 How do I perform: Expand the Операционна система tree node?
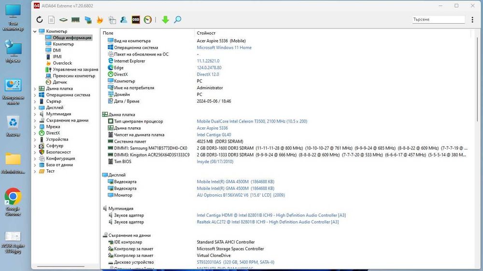(x=35, y=95)
